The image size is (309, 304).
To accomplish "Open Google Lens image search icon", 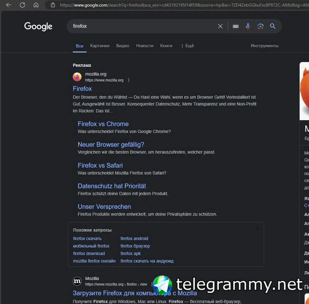I will 260,26.
